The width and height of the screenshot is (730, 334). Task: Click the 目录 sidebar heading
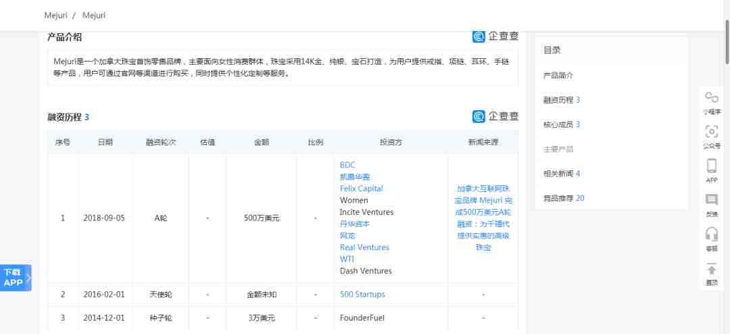(552, 50)
